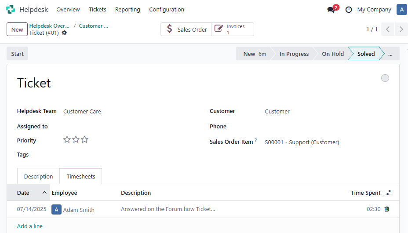Set priority to the first star
This screenshot has width=408, height=233.
tap(67, 140)
